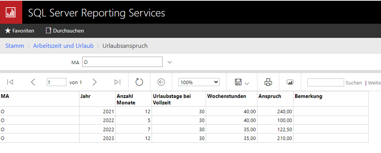Select the Anspruch value 210,00
The width and height of the screenshot is (381, 153).
(275, 138)
